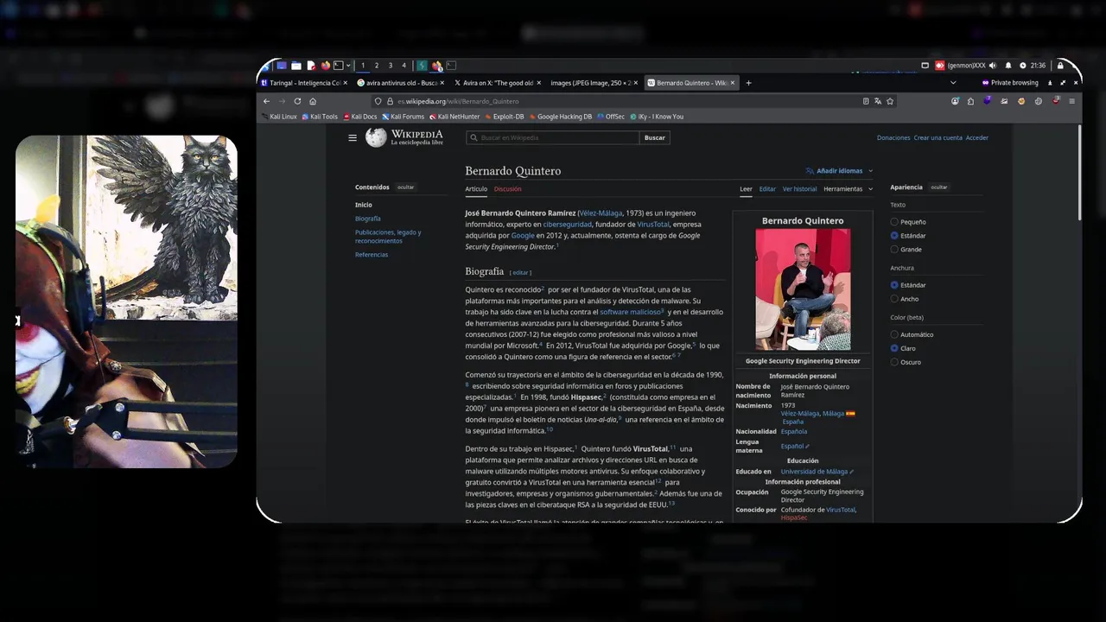The image size is (1106, 622).
Task: Hide the Contenidos sidebar with ocultar
Action: (405, 187)
